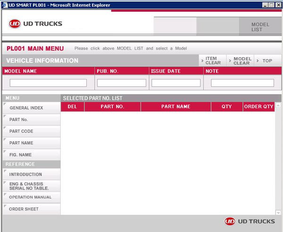Viewport: 283px width, 232px height.
Task: Click the parts list scrollbar down arrow
Action: (x=278, y=212)
